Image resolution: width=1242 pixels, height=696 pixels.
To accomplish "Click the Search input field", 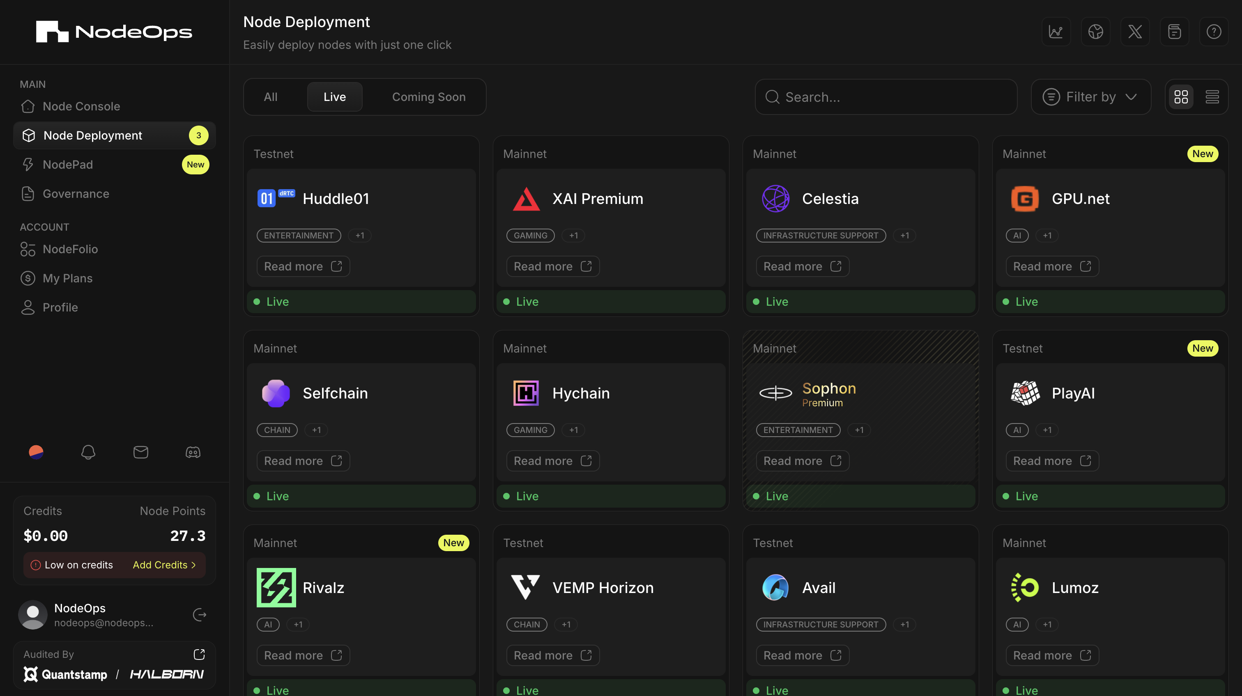I will click(x=885, y=97).
